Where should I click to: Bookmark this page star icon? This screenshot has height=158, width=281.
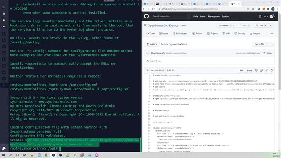coord(253,9)
